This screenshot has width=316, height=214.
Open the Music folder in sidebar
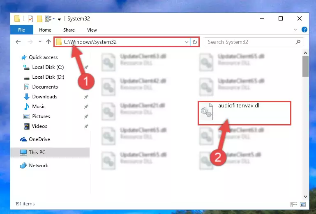pyautogui.click(x=35, y=107)
